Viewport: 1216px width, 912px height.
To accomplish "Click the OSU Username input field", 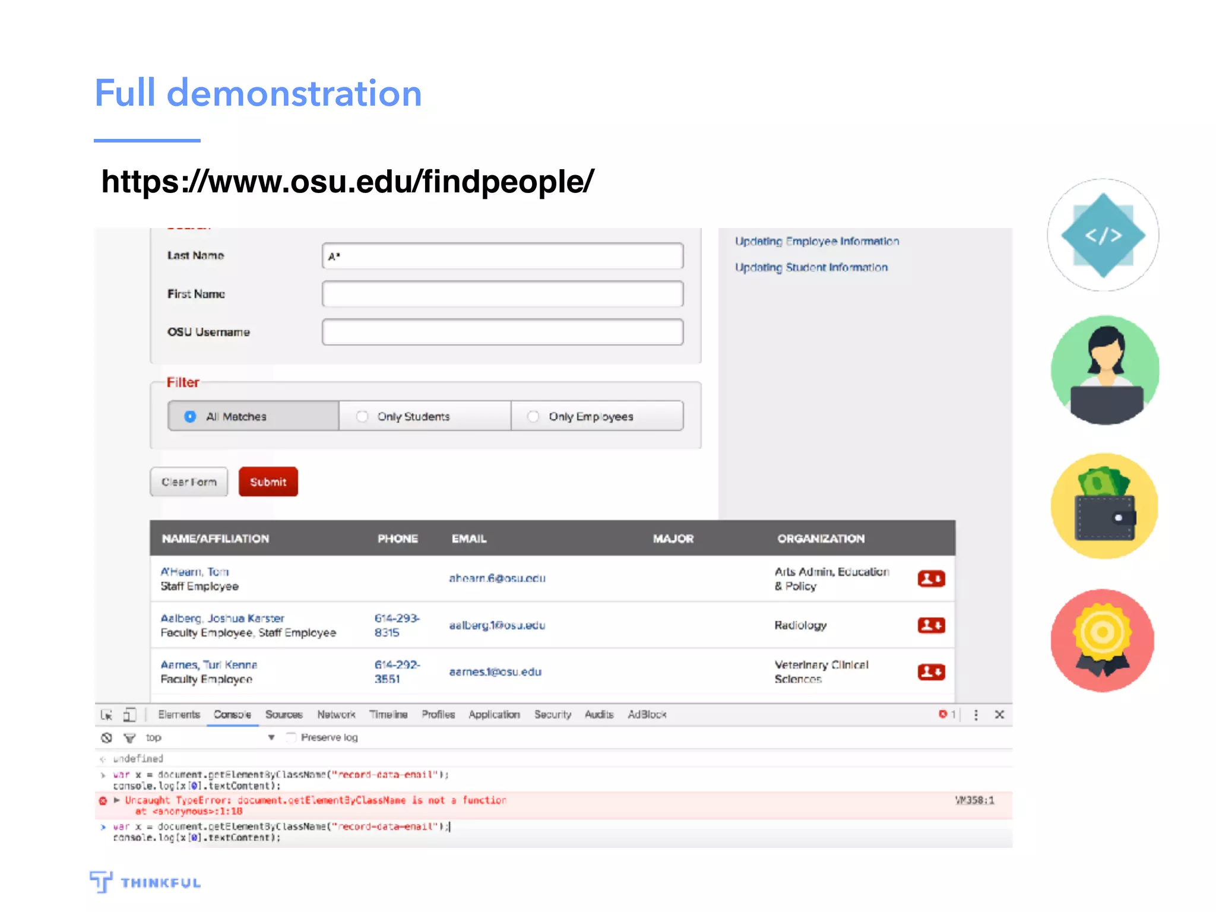I will (502, 332).
